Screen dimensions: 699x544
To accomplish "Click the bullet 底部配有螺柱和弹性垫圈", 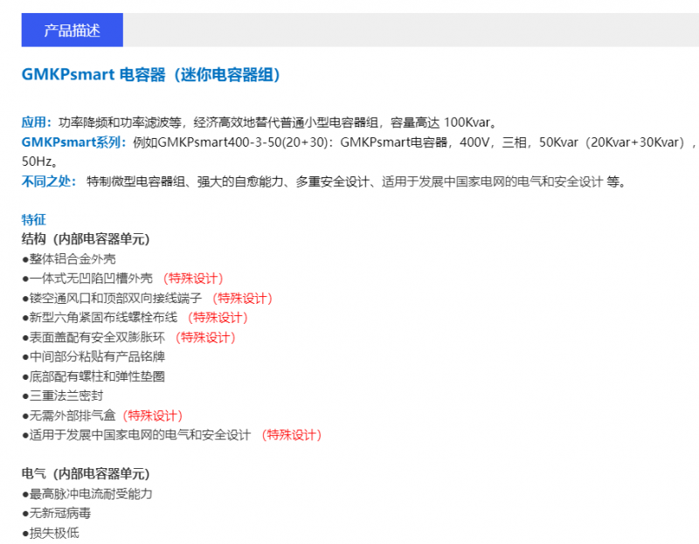I will point(93,376).
